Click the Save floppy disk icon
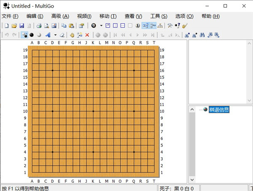The width and height of the screenshot is (253, 191). (22, 26)
